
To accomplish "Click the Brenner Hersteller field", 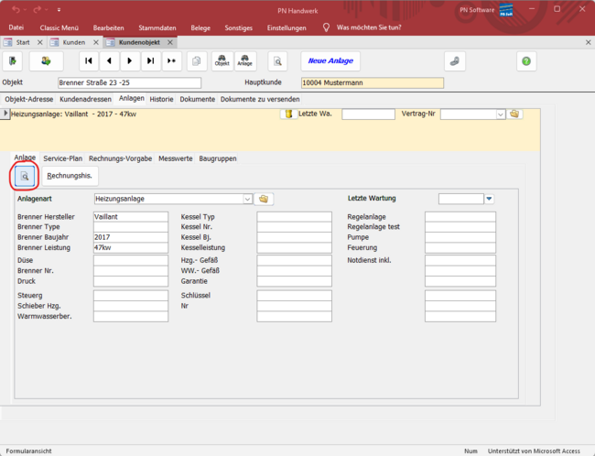I will tap(131, 217).
